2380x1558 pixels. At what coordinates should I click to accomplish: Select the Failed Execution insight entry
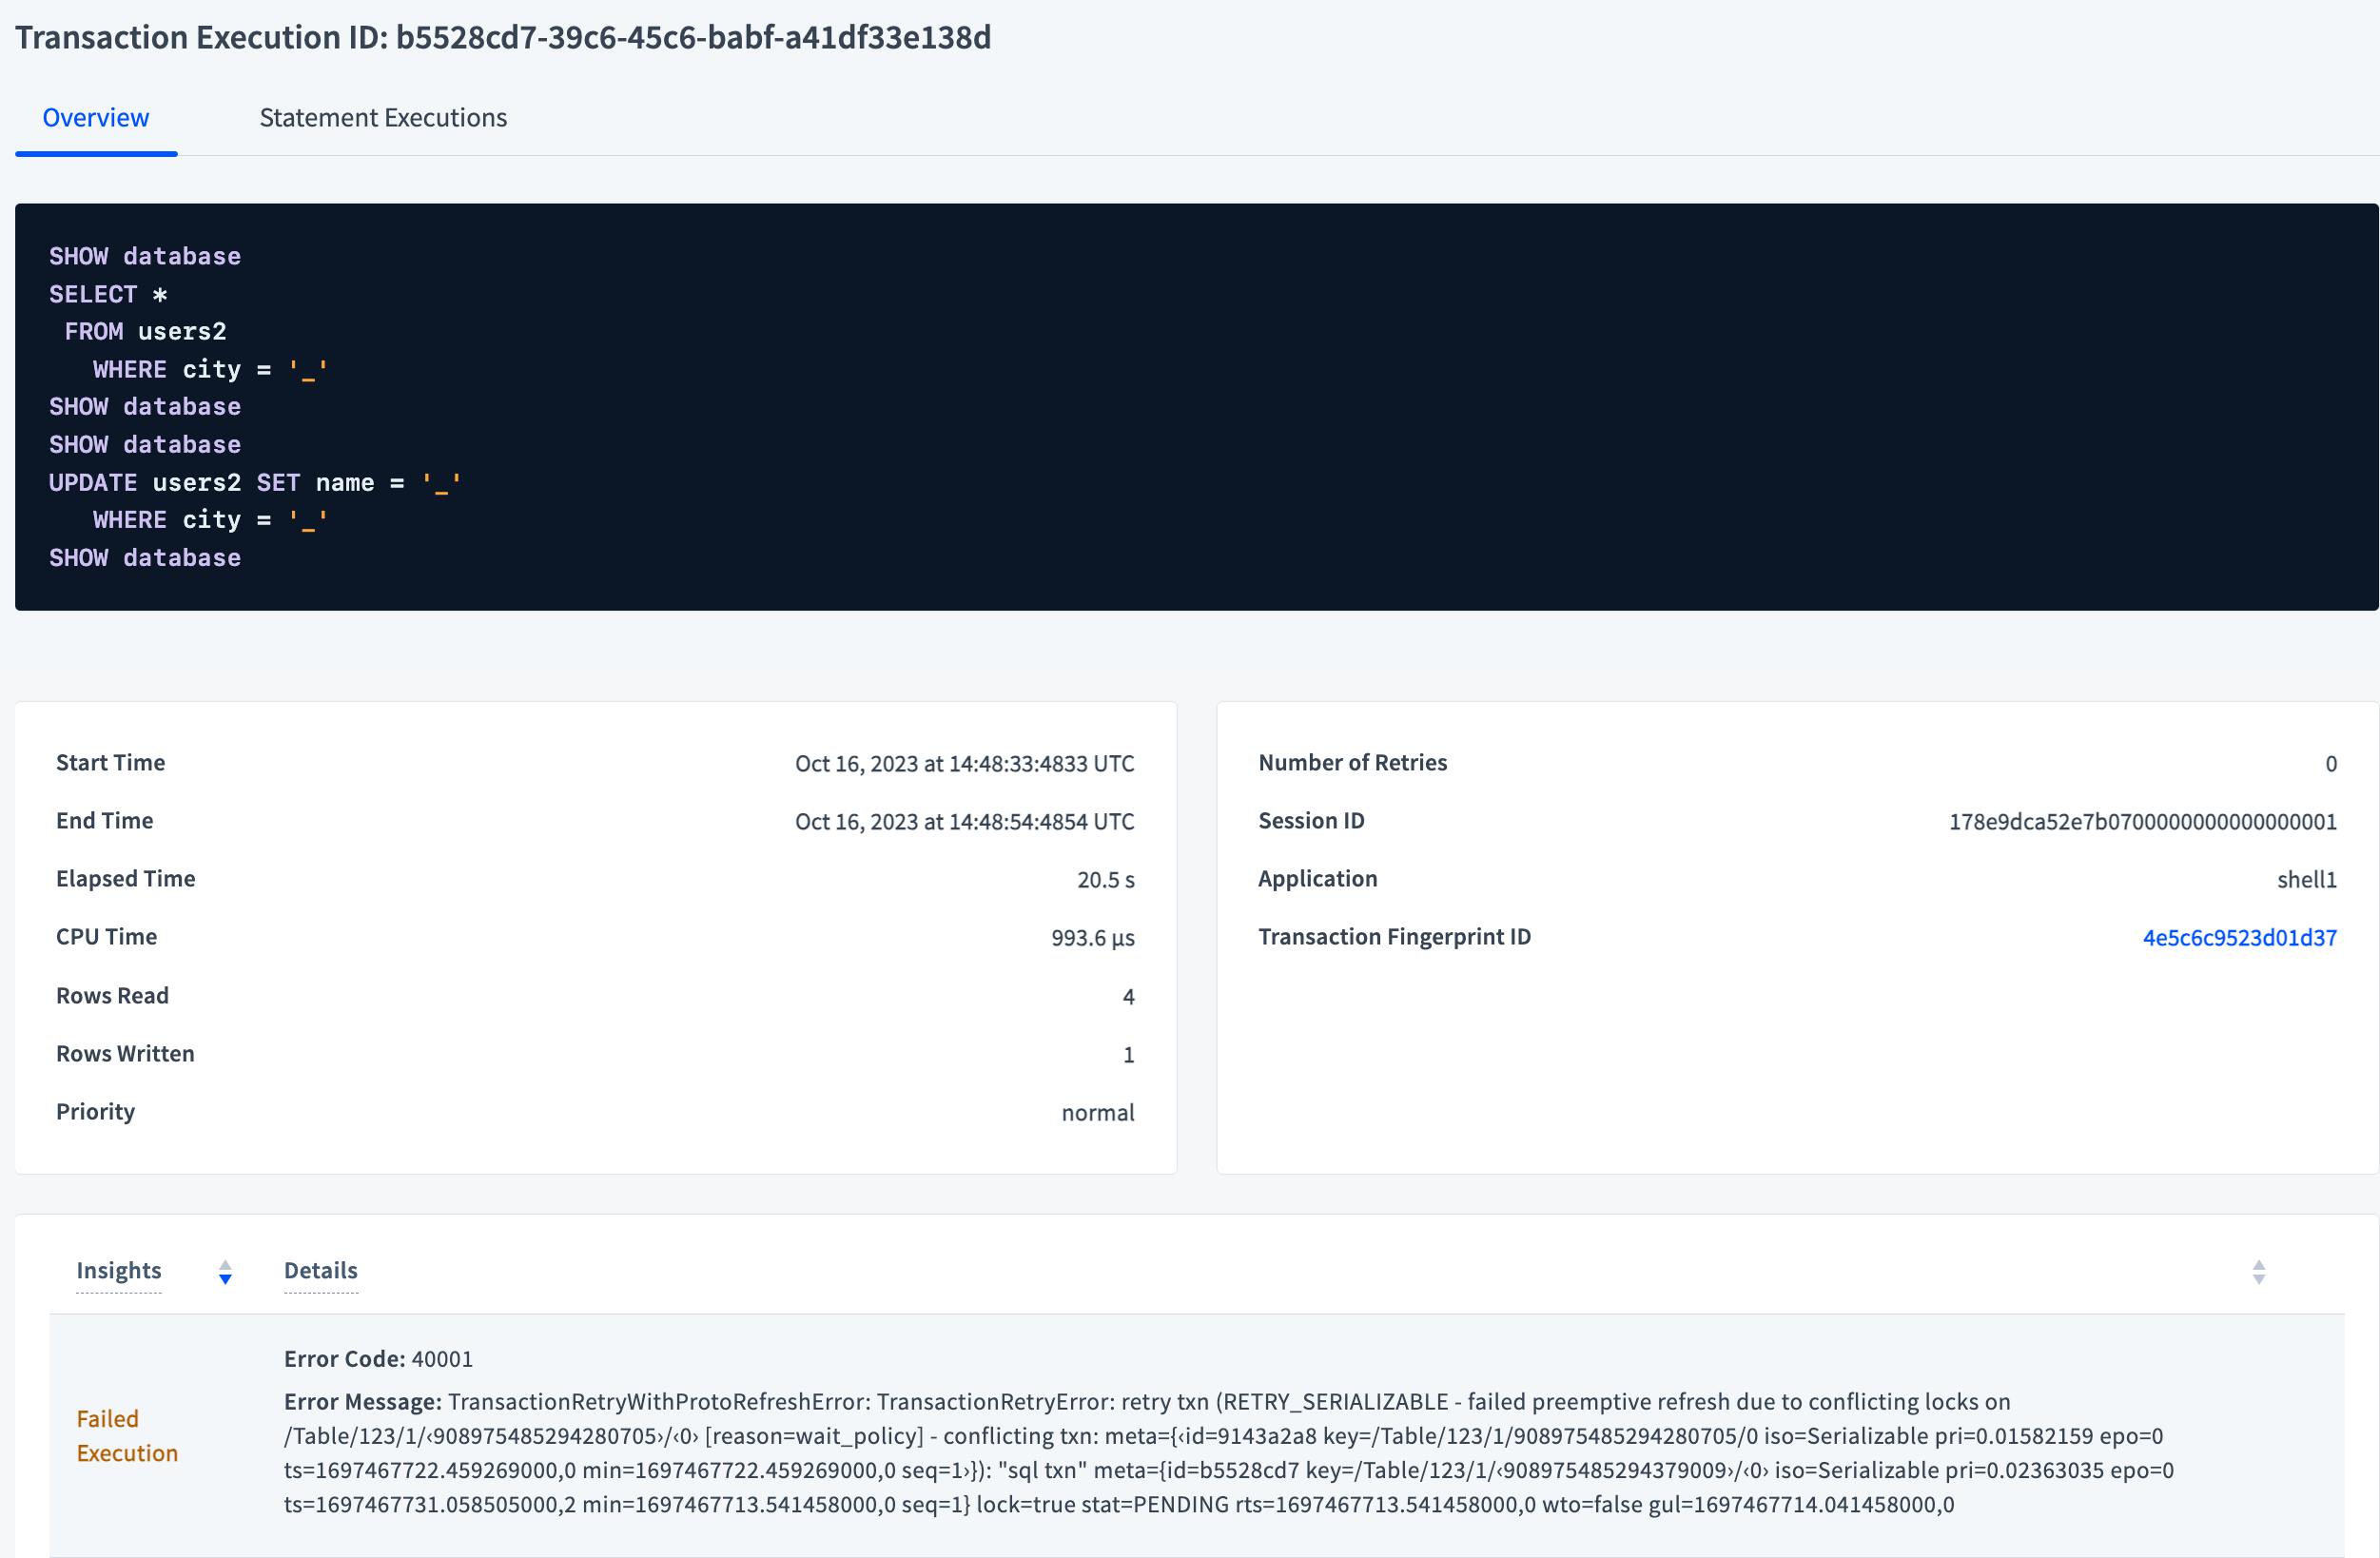coord(127,1436)
